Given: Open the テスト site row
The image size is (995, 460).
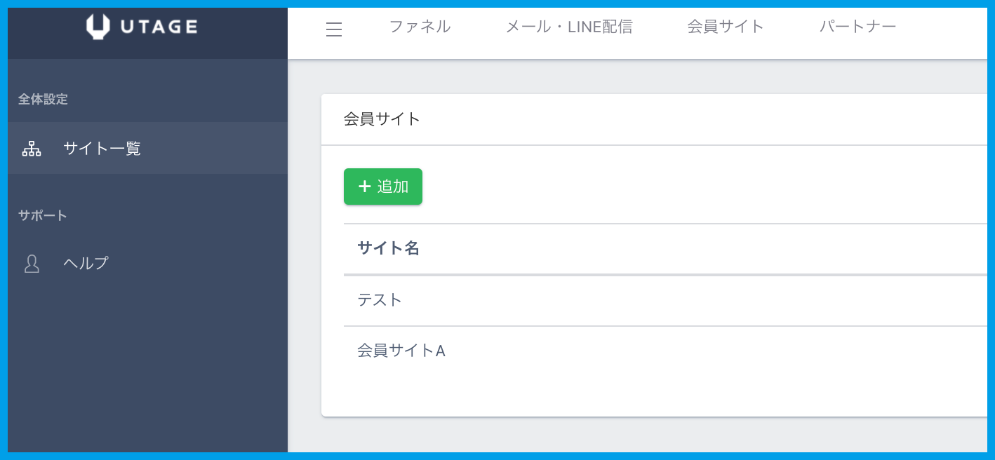Looking at the screenshot, I should pyautogui.click(x=380, y=300).
